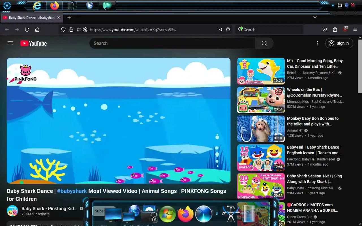Image resolution: width=362 pixels, height=226 pixels.
Task: Go to Firefox home page
Action: (x=37, y=29)
